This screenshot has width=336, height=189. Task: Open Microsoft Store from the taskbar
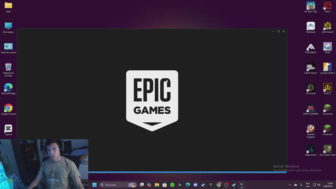[x=165, y=185]
